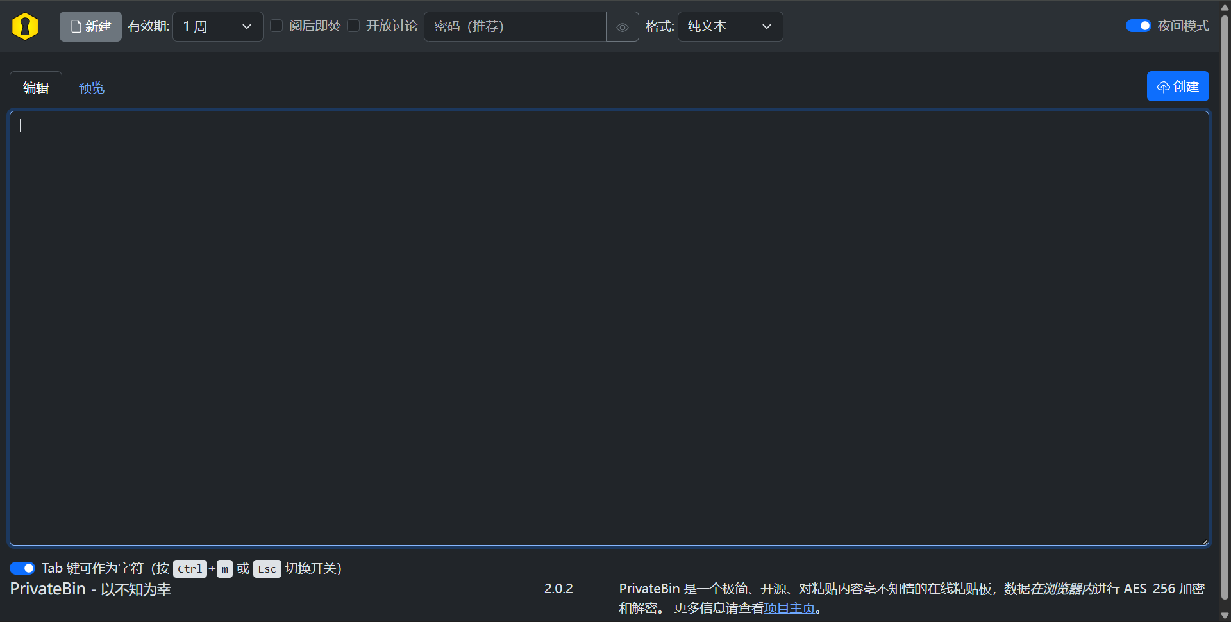Viewport: 1231px width, 622px height.
Task: Open the 格式 format dropdown
Action: 730,26
